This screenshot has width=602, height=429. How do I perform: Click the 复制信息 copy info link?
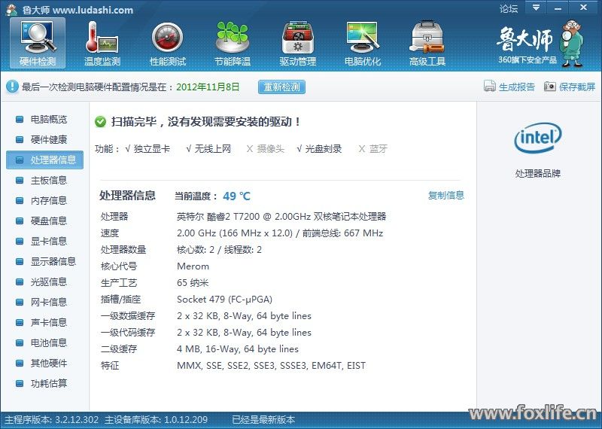446,196
